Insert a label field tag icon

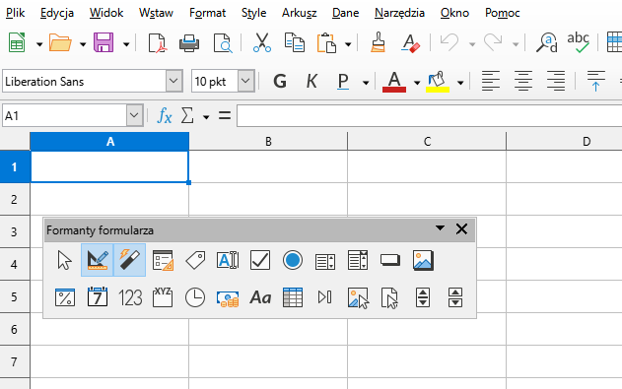(195, 260)
